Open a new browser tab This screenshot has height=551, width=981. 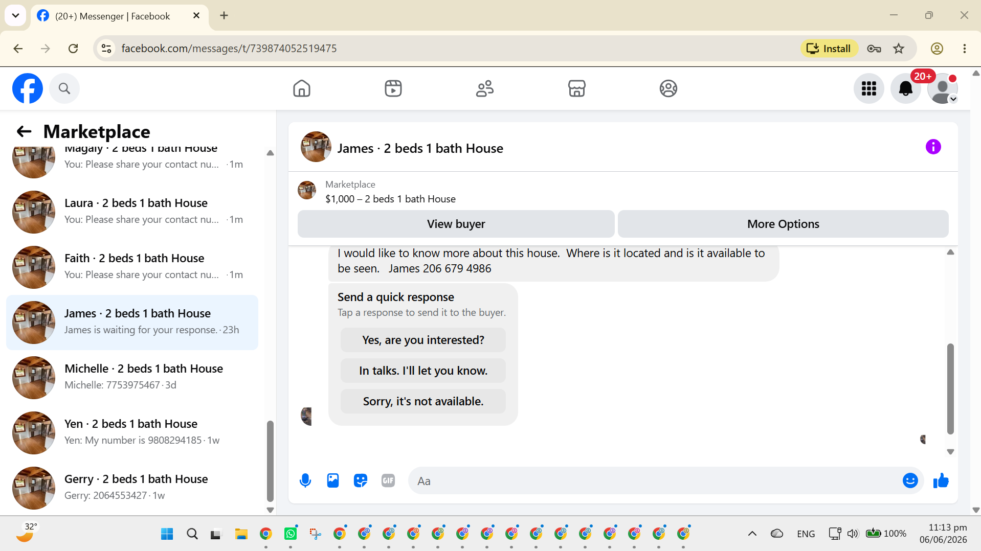[x=224, y=16]
